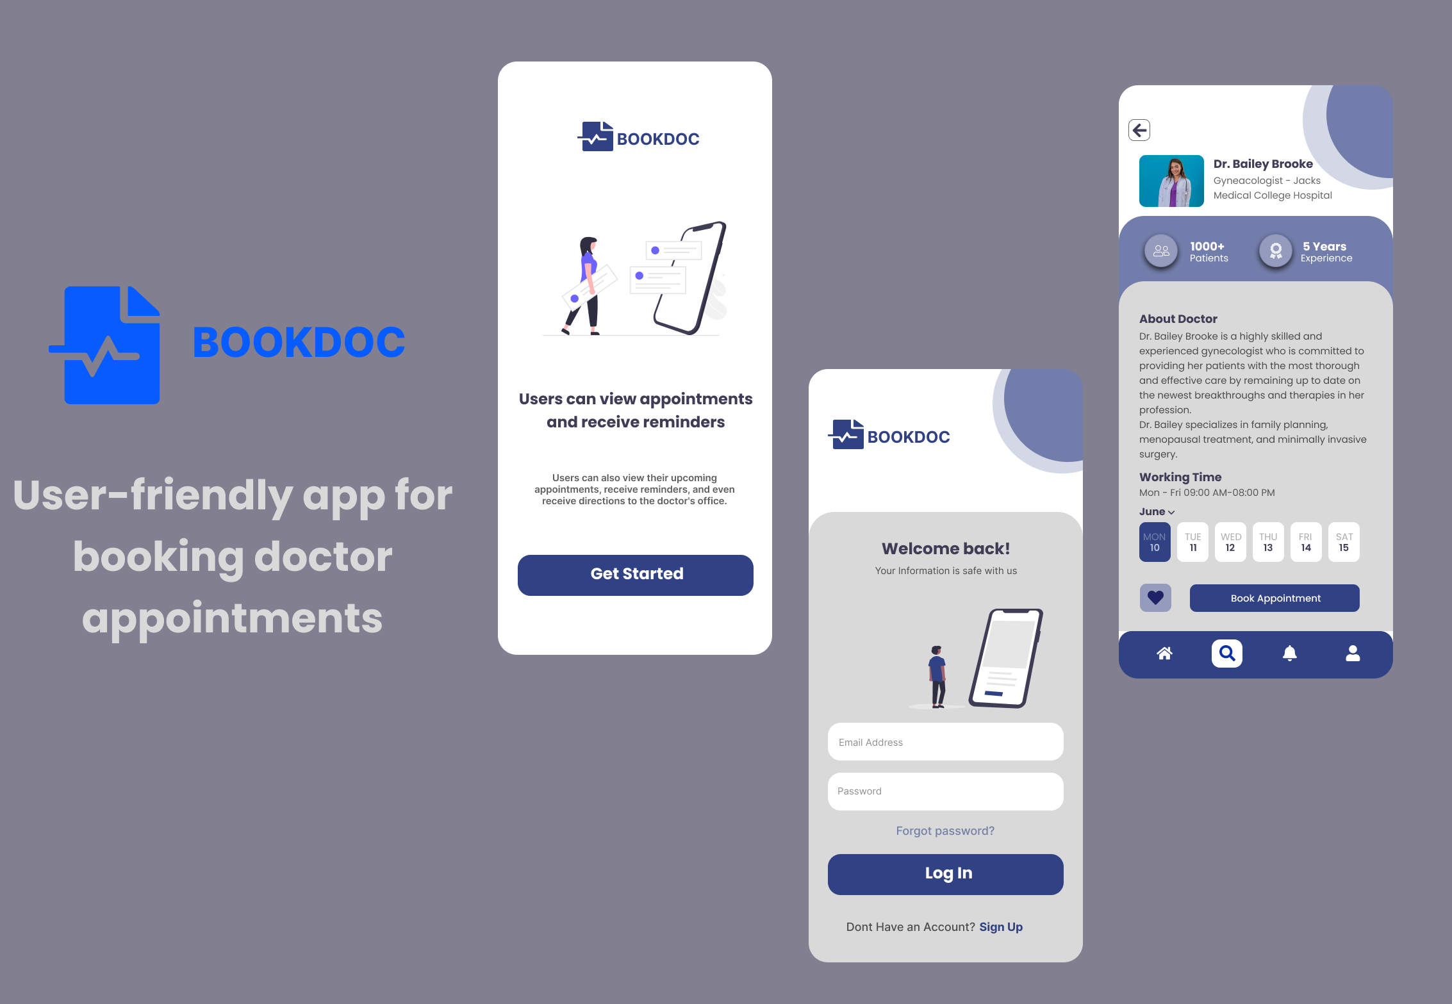Click the notifications bell icon in bottom navigation

pyautogui.click(x=1287, y=652)
